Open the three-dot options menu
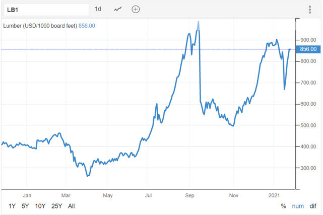This screenshot has width=323, height=215. (x=309, y=10)
